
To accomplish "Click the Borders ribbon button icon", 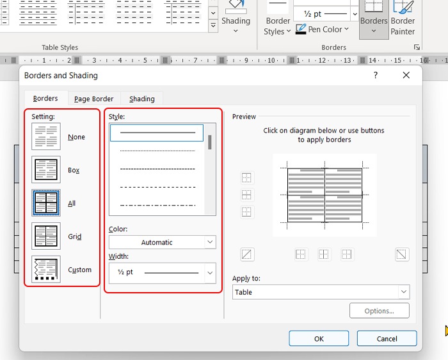I will point(373,6).
